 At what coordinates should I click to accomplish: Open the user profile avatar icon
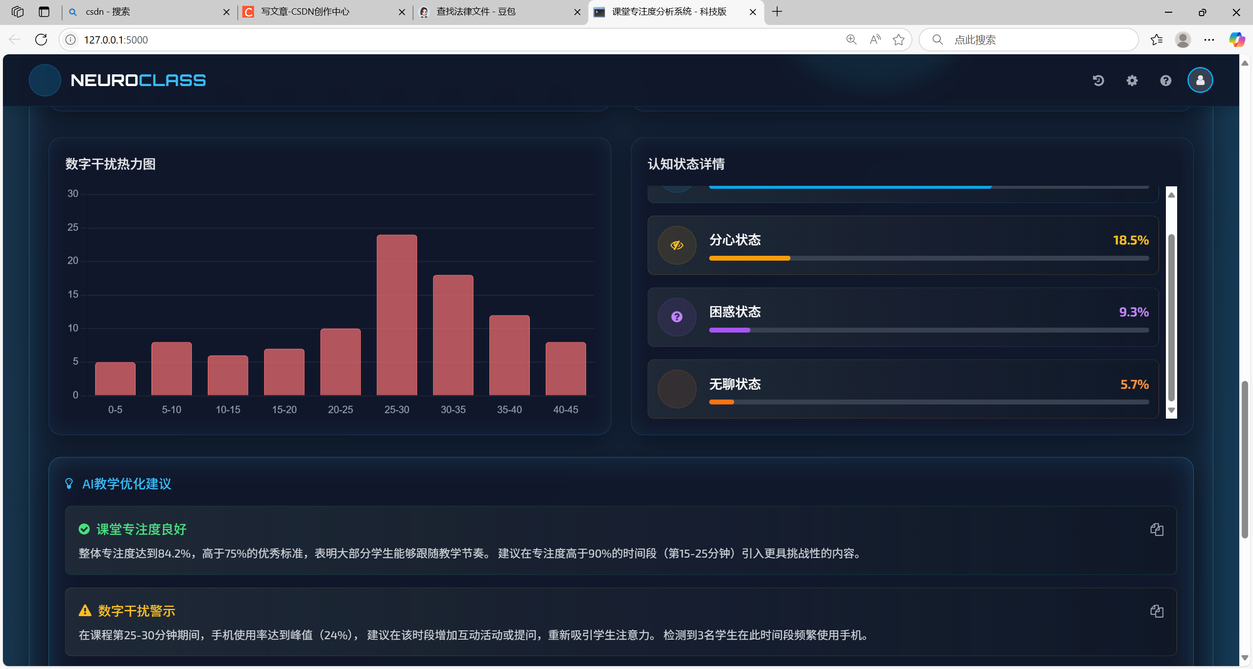point(1200,81)
